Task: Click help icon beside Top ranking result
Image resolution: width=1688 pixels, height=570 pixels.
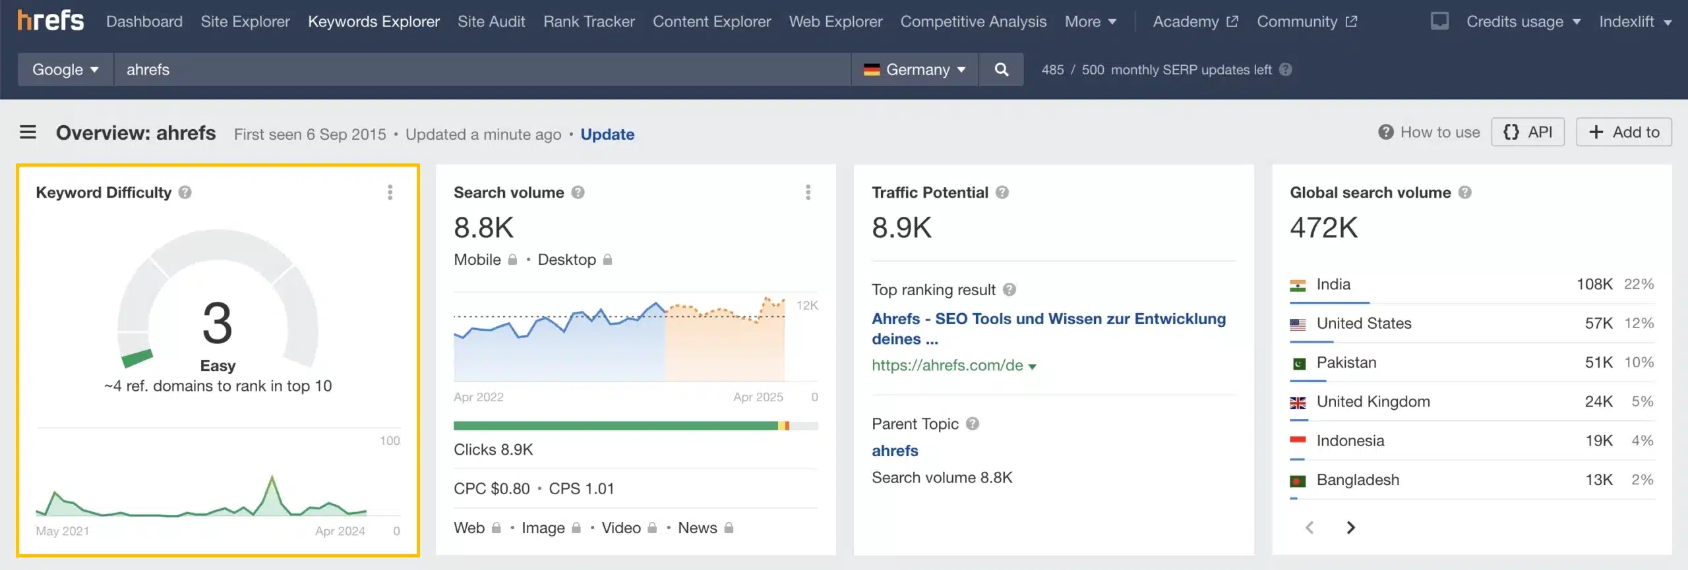Action: 1010,289
